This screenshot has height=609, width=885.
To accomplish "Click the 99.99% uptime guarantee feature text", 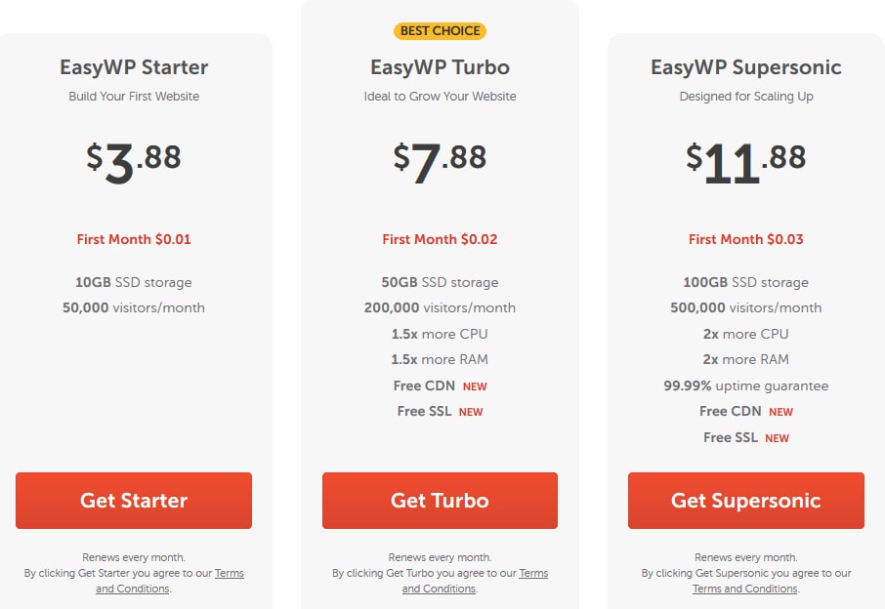I will 745,386.
